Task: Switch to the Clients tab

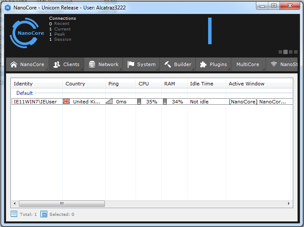Action: pyautogui.click(x=67, y=64)
